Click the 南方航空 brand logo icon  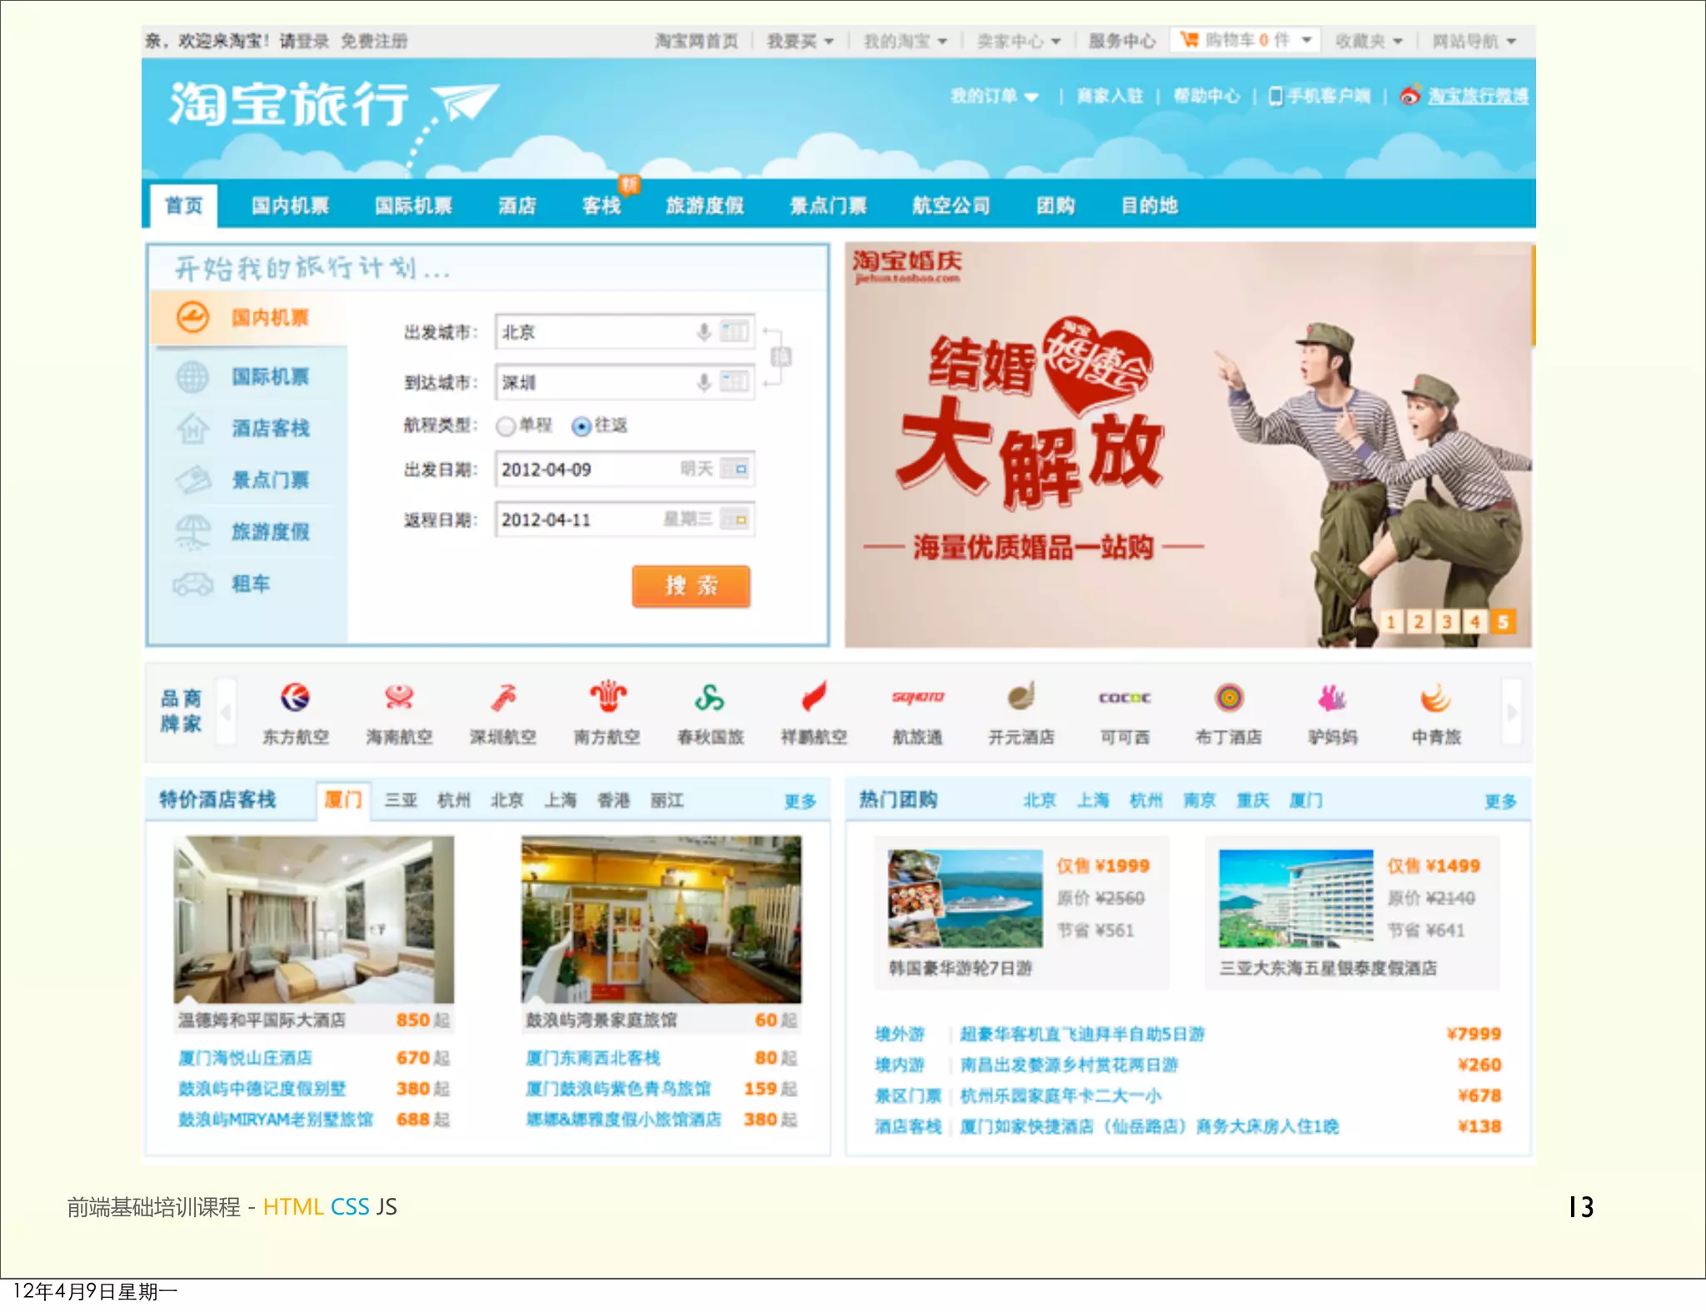[x=607, y=696]
